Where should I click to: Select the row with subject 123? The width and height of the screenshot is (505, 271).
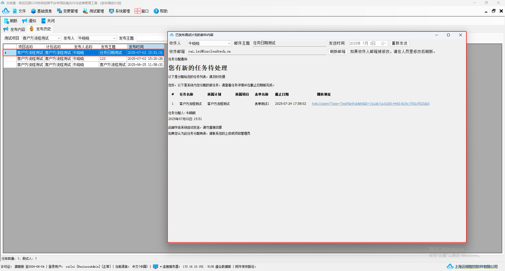click(84, 59)
